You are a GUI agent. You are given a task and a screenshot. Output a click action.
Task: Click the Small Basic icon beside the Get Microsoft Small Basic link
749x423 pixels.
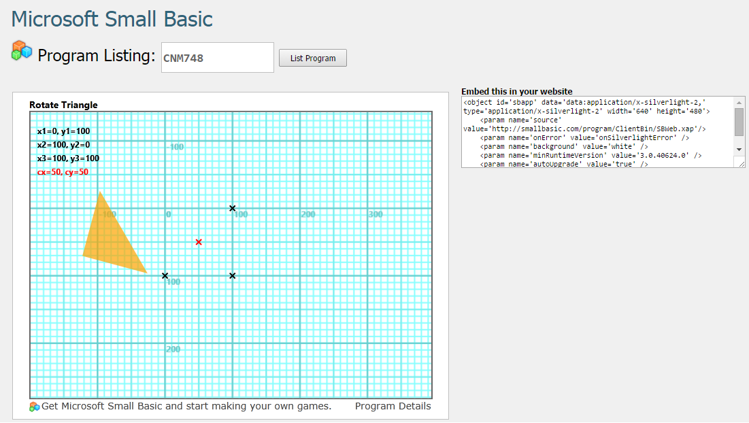pyautogui.click(x=35, y=407)
